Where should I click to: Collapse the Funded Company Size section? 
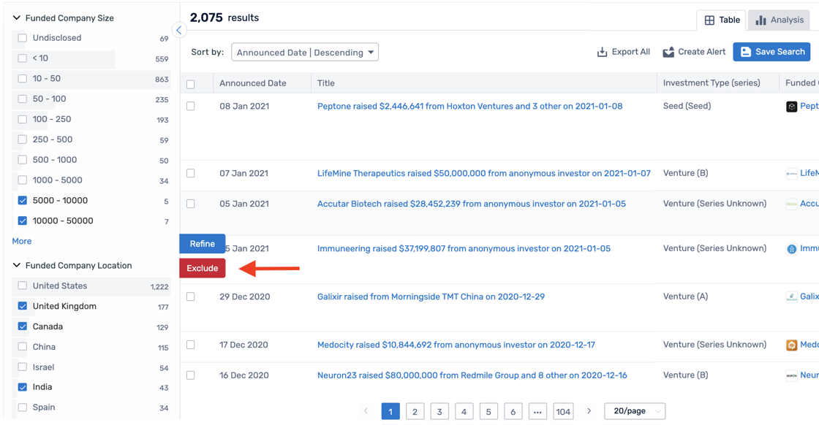click(x=17, y=18)
